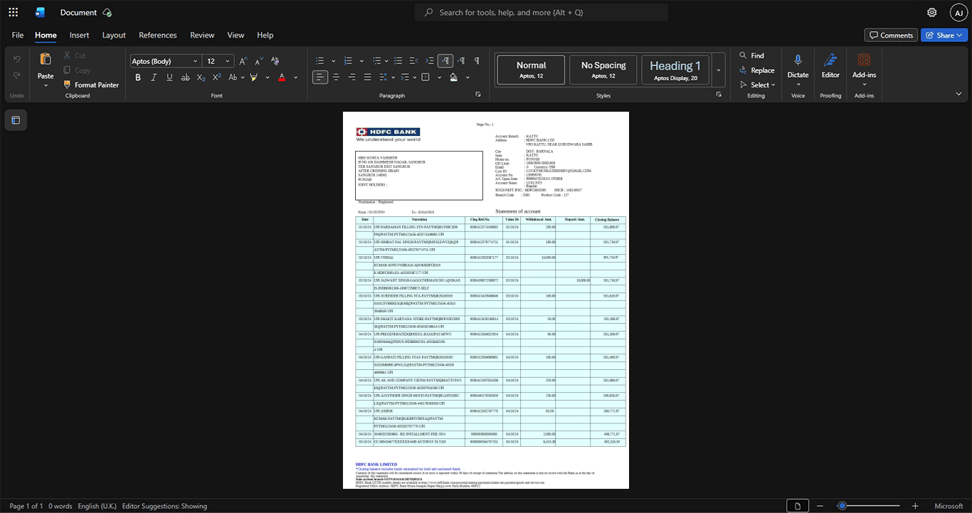This screenshot has height=513, width=972.
Task: Toggle Subscript formatting
Action: tap(201, 77)
